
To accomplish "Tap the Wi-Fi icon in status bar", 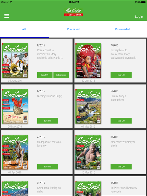I will point(11,2).
